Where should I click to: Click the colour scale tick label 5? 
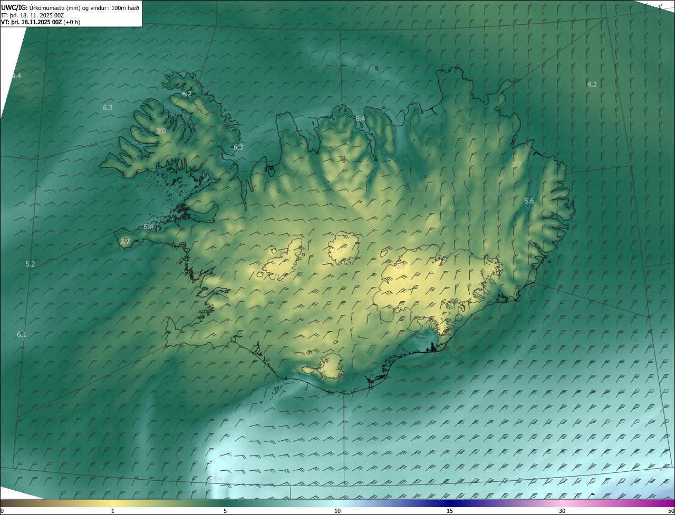tap(225, 511)
